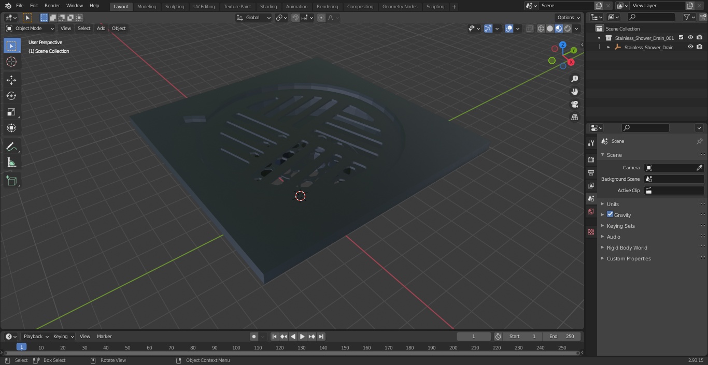Toggle camera view with camera icon
The width and height of the screenshot is (708, 365).
pyautogui.click(x=574, y=105)
